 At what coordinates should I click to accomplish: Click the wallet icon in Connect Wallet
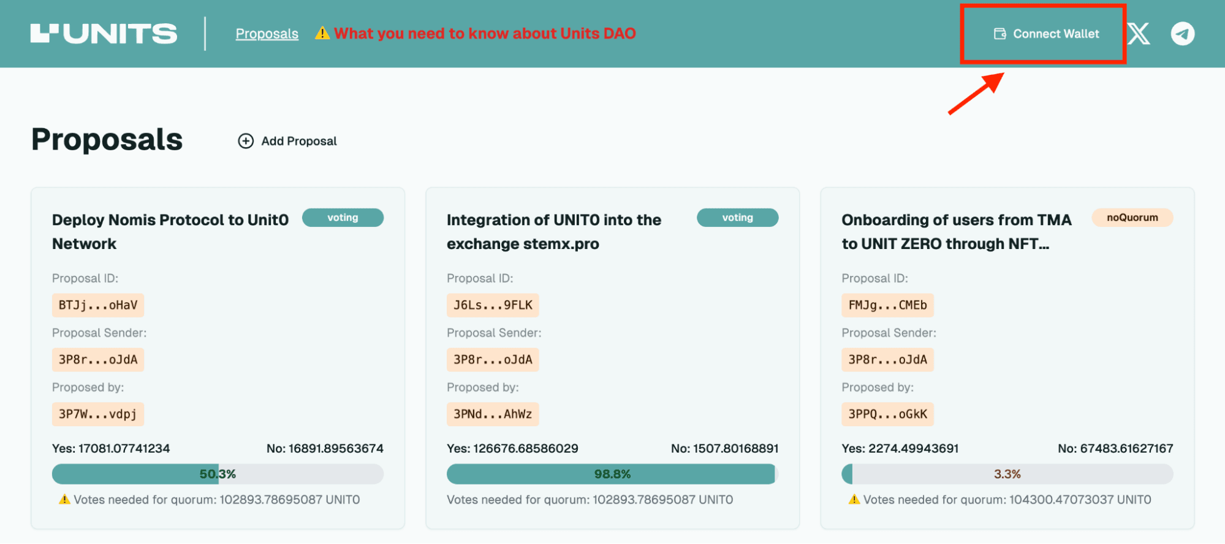(999, 34)
